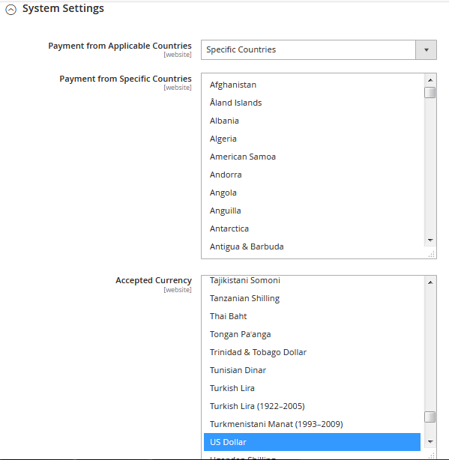Open Payment from Applicable Countries dropdown
The width and height of the screenshot is (449, 460).
(x=319, y=50)
